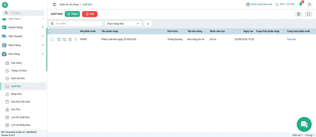Expand the Khách Hàng menu chevron
Viewport: 316px width, 137px height.
[x=43, y=27]
